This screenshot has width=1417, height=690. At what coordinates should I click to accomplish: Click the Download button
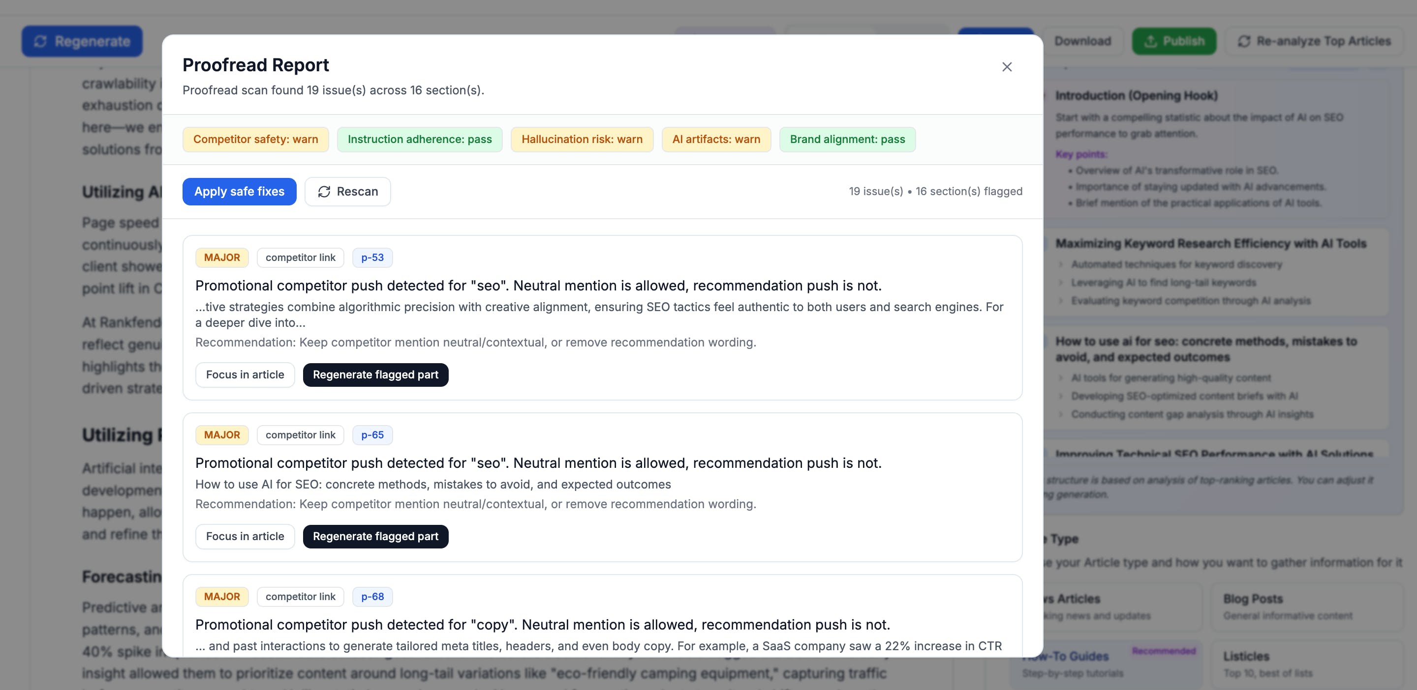pyautogui.click(x=1082, y=41)
